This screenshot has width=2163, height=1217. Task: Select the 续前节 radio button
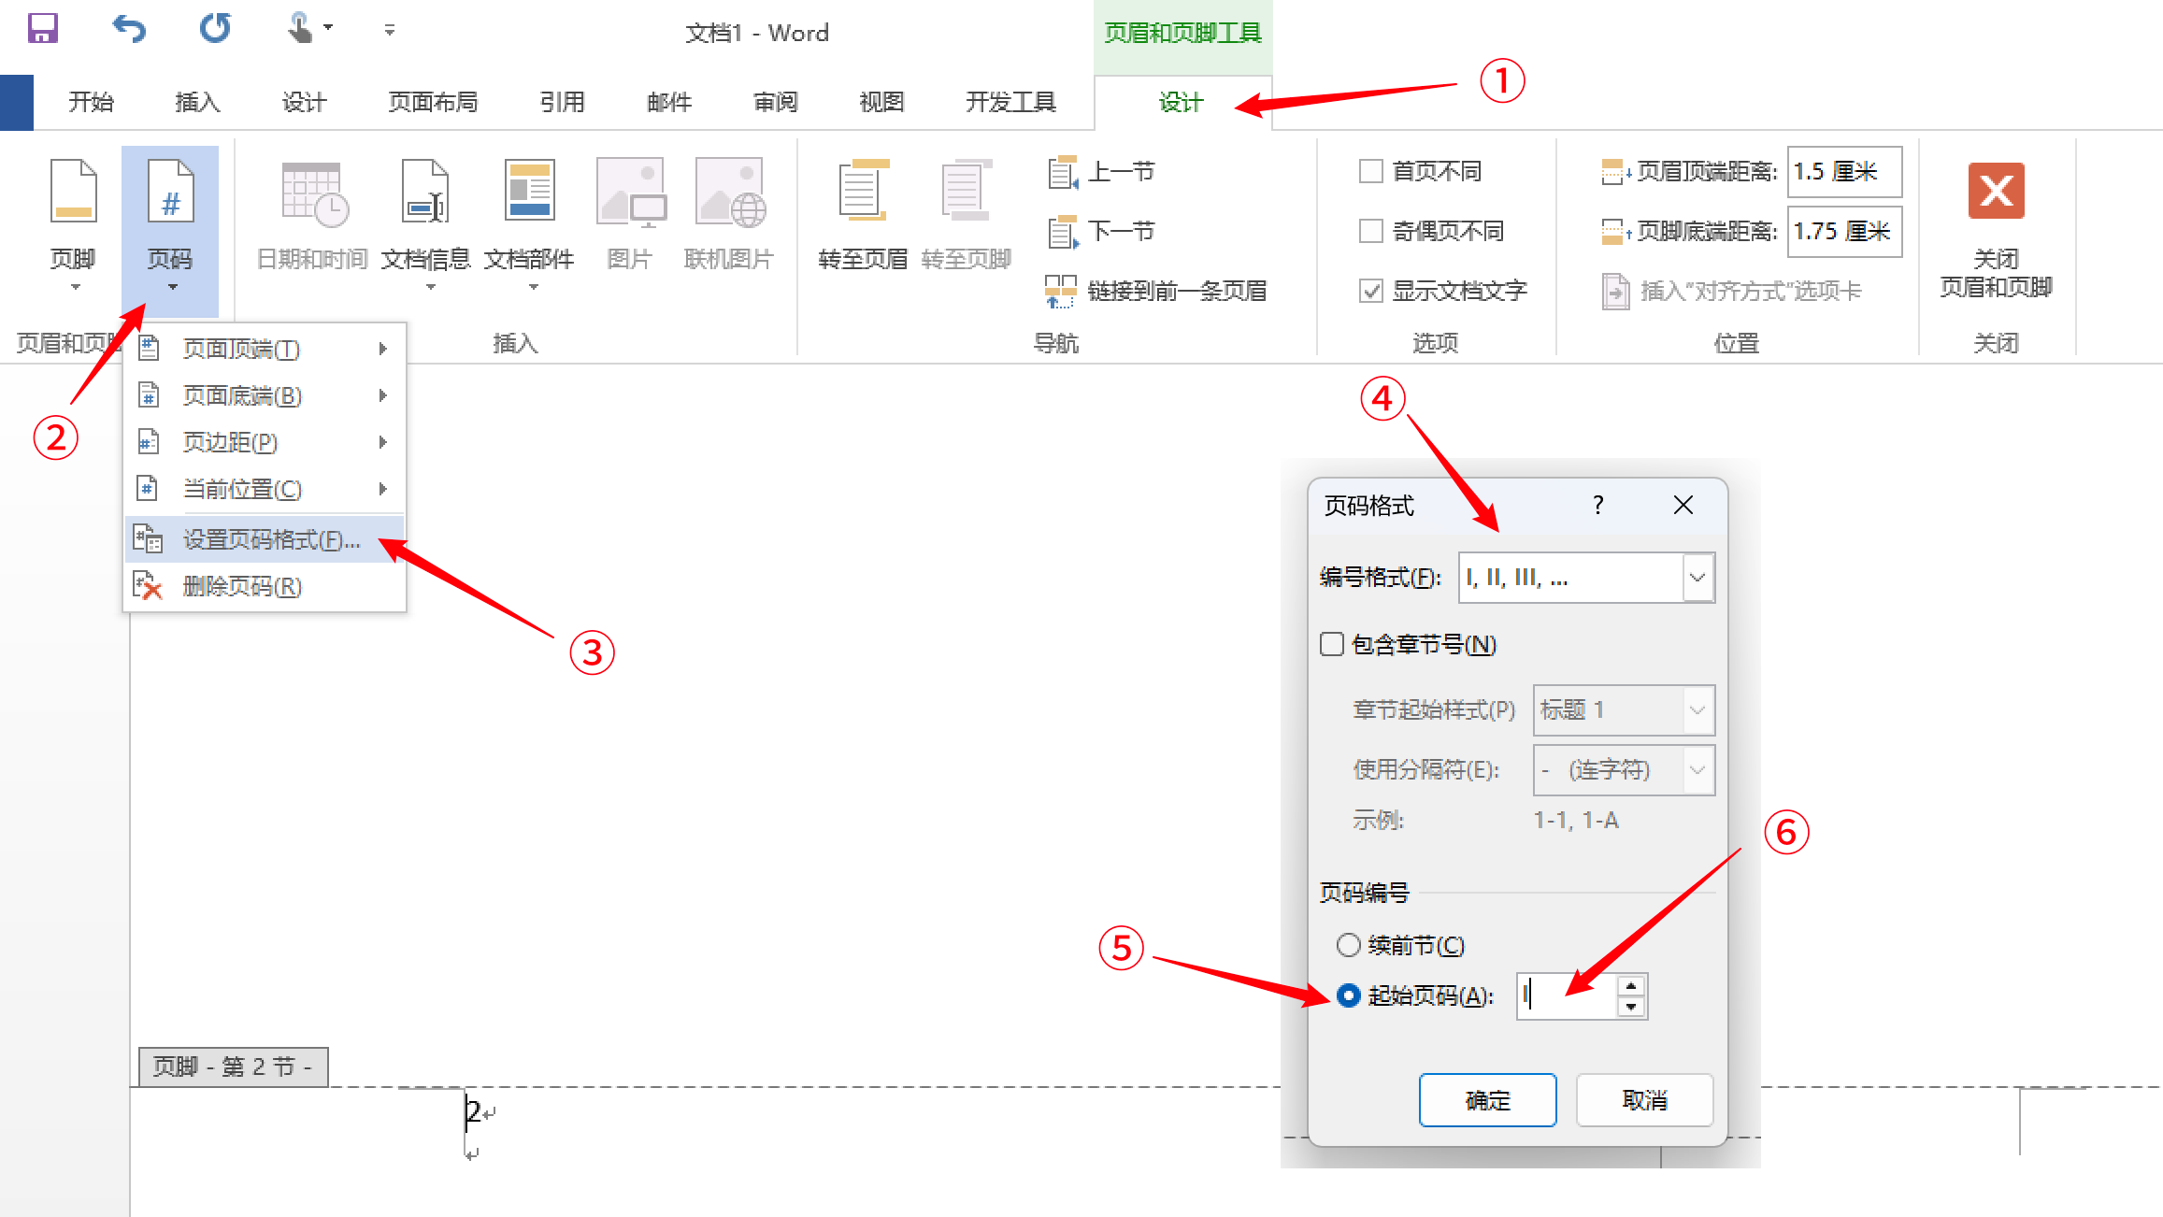[x=1349, y=945]
